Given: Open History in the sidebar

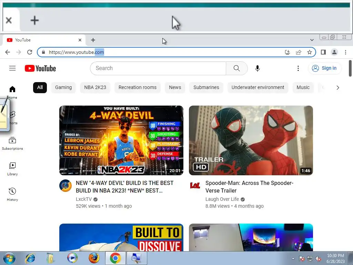Looking at the screenshot, I should click(12, 195).
